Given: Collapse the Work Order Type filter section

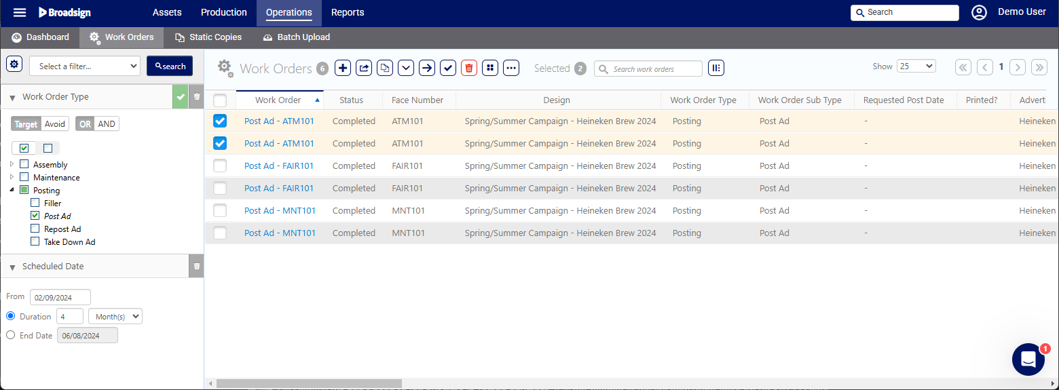Looking at the screenshot, I should pos(12,98).
